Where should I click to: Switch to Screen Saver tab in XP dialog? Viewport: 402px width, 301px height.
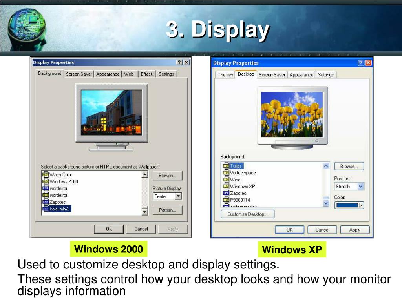pyautogui.click(x=272, y=75)
